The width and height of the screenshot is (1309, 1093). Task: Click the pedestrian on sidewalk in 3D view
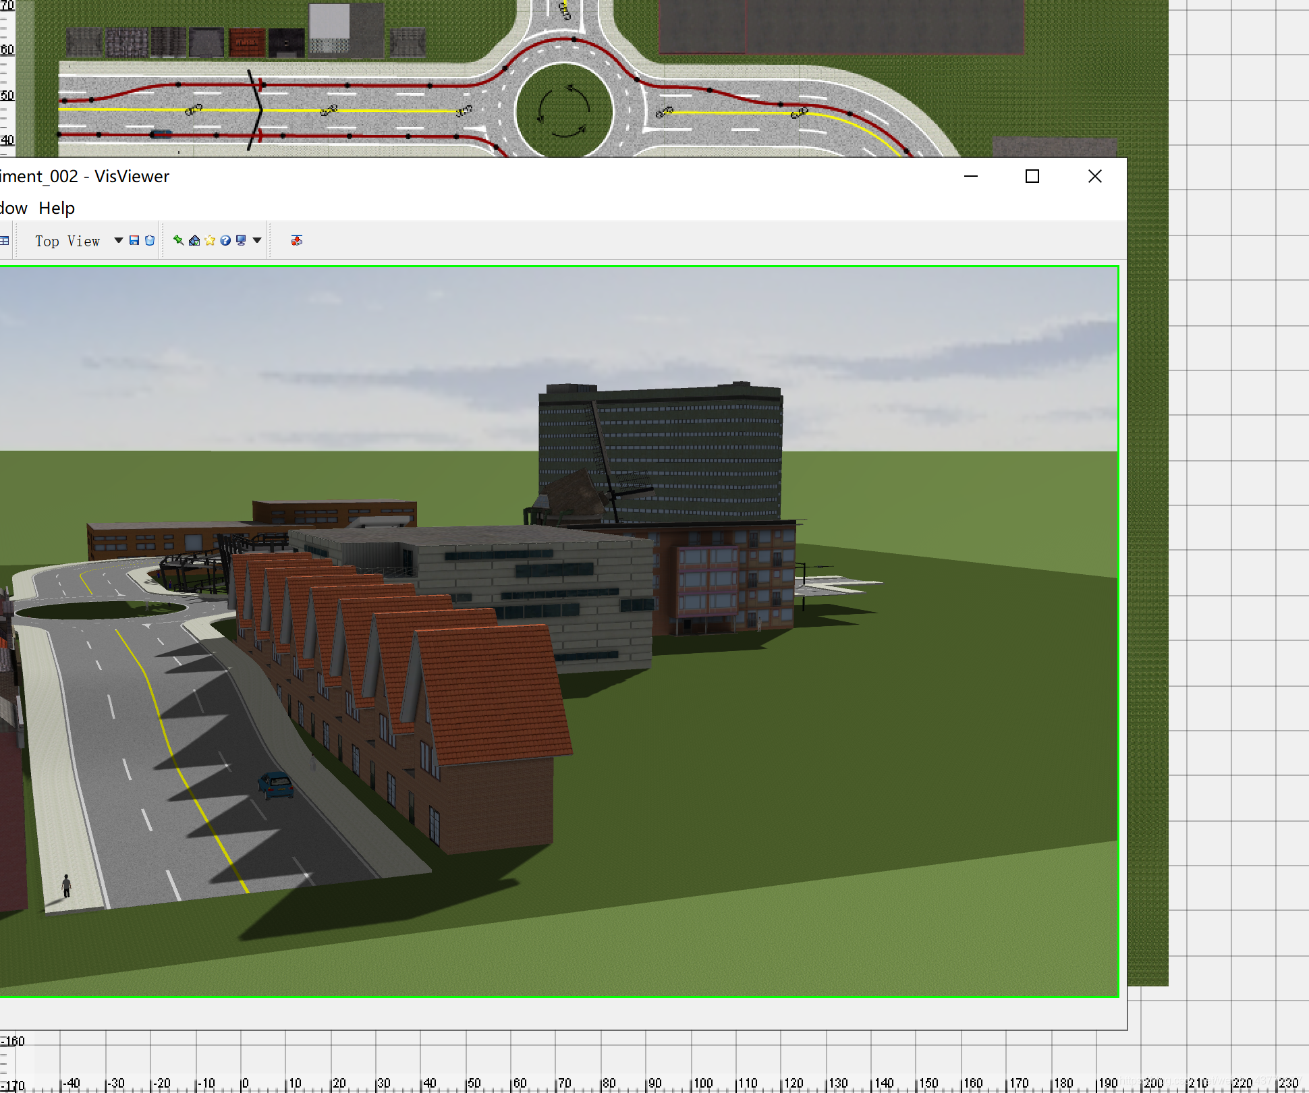[x=66, y=885]
